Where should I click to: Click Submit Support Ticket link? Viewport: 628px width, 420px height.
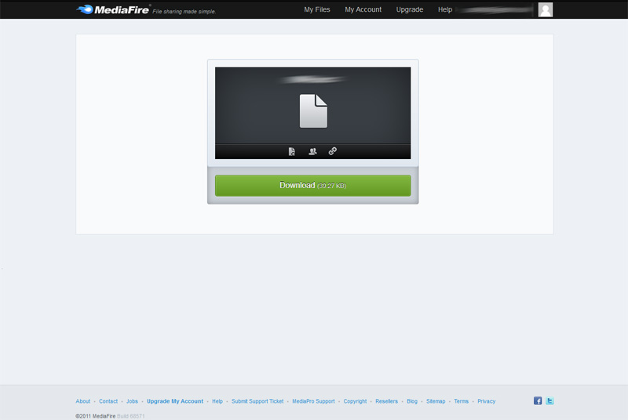(257, 401)
